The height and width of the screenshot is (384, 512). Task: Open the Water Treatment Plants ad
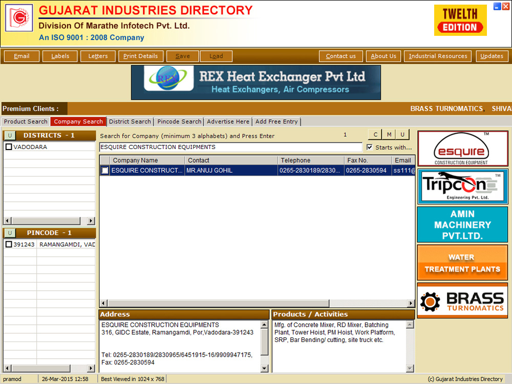pyautogui.click(x=462, y=263)
